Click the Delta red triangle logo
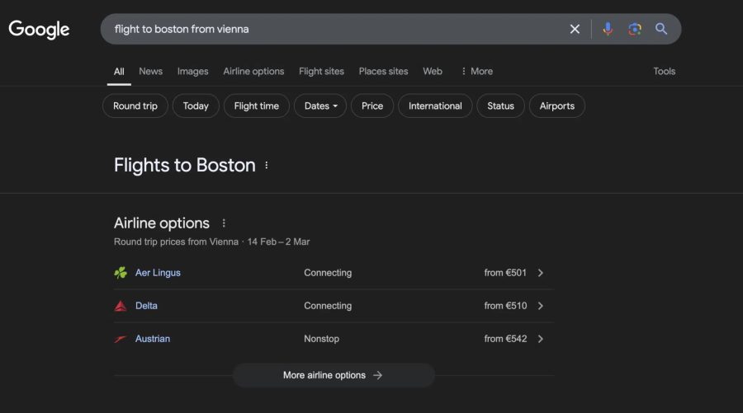Image resolution: width=743 pixels, height=413 pixels. tap(121, 306)
